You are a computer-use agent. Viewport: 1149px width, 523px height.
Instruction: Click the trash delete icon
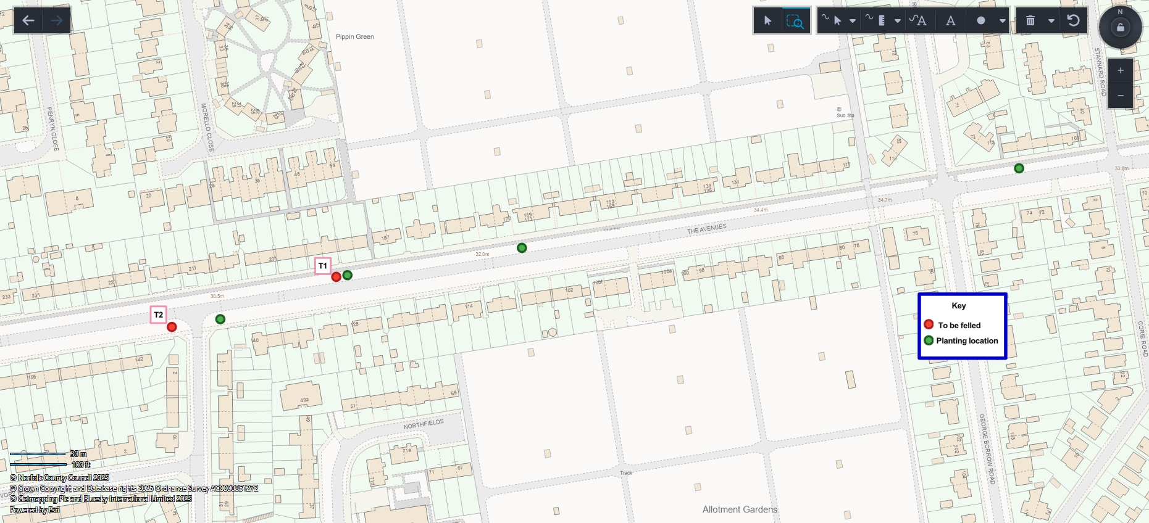(x=1030, y=21)
